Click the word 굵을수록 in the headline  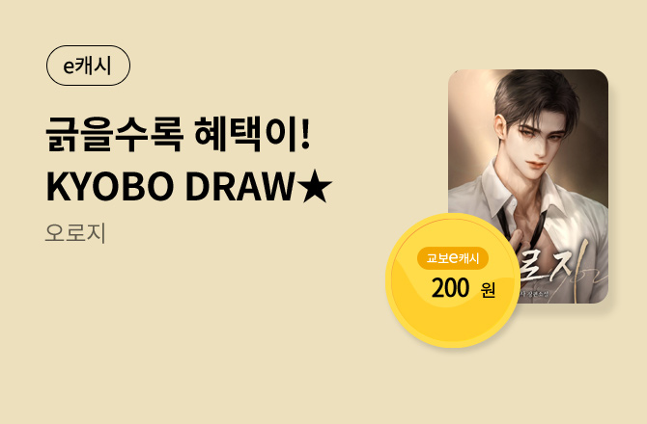click(x=114, y=134)
